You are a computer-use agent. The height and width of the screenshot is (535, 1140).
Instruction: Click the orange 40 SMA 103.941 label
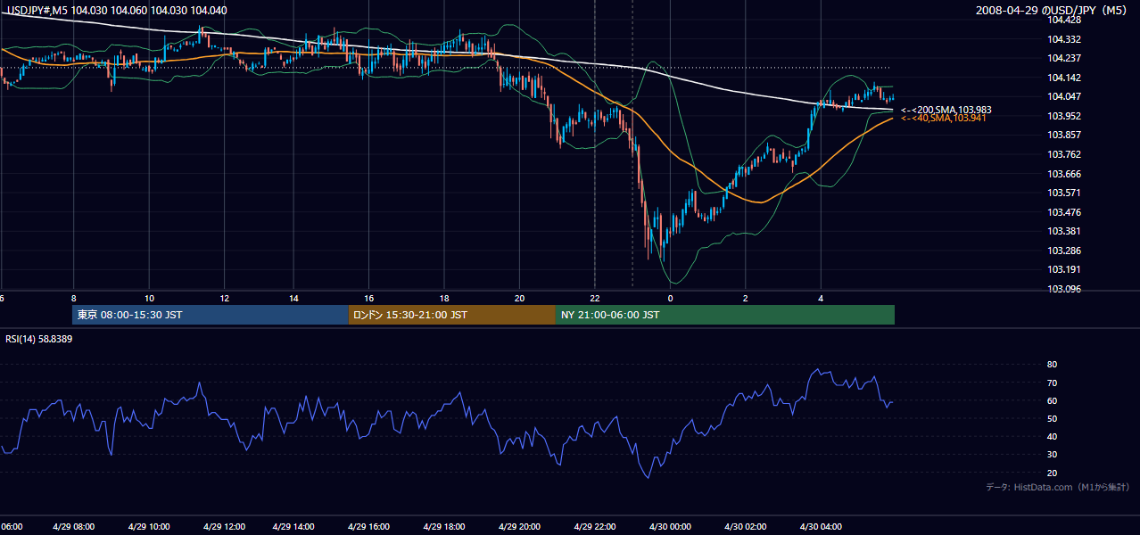(x=944, y=118)
